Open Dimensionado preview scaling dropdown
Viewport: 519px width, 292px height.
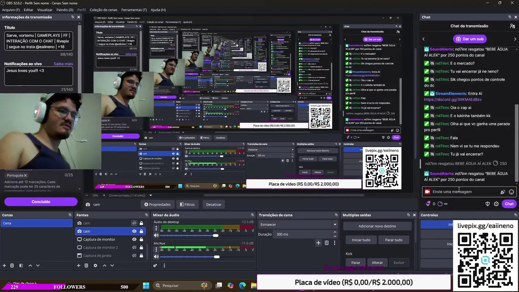pyautogui.click(x=131, y=195)
